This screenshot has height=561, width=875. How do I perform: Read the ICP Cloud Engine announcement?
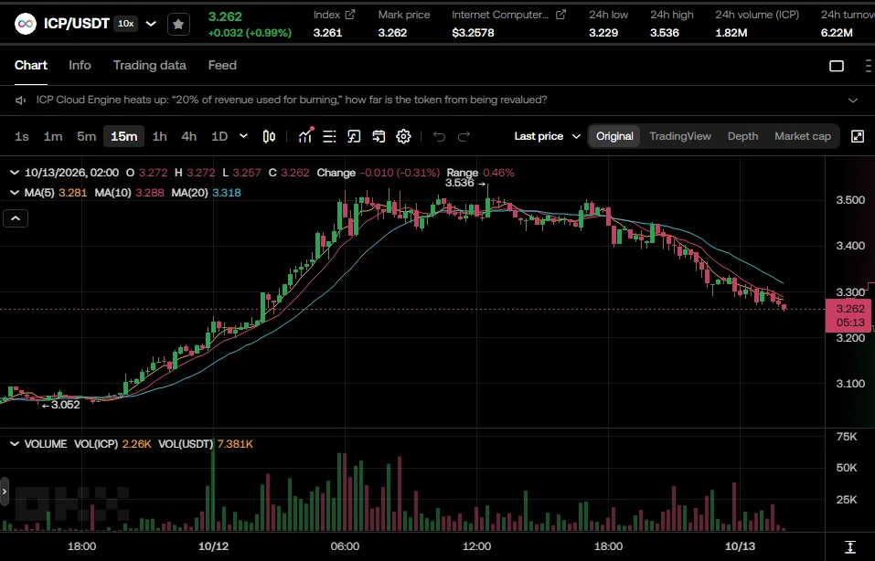[292, 100]
